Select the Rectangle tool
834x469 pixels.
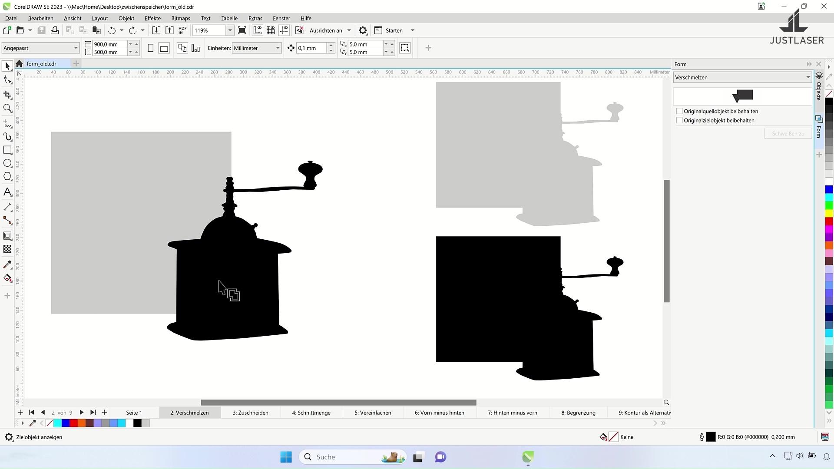click(x=7, y=150)
